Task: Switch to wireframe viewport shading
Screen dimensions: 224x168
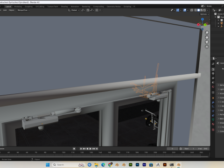Action: pos(196,10)
